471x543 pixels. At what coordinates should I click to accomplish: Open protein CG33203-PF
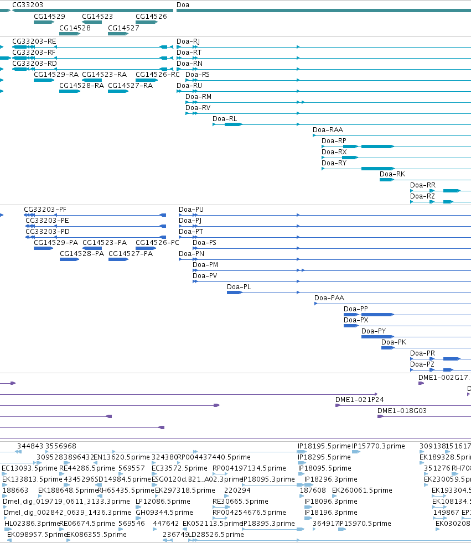(x=45, y=210)
